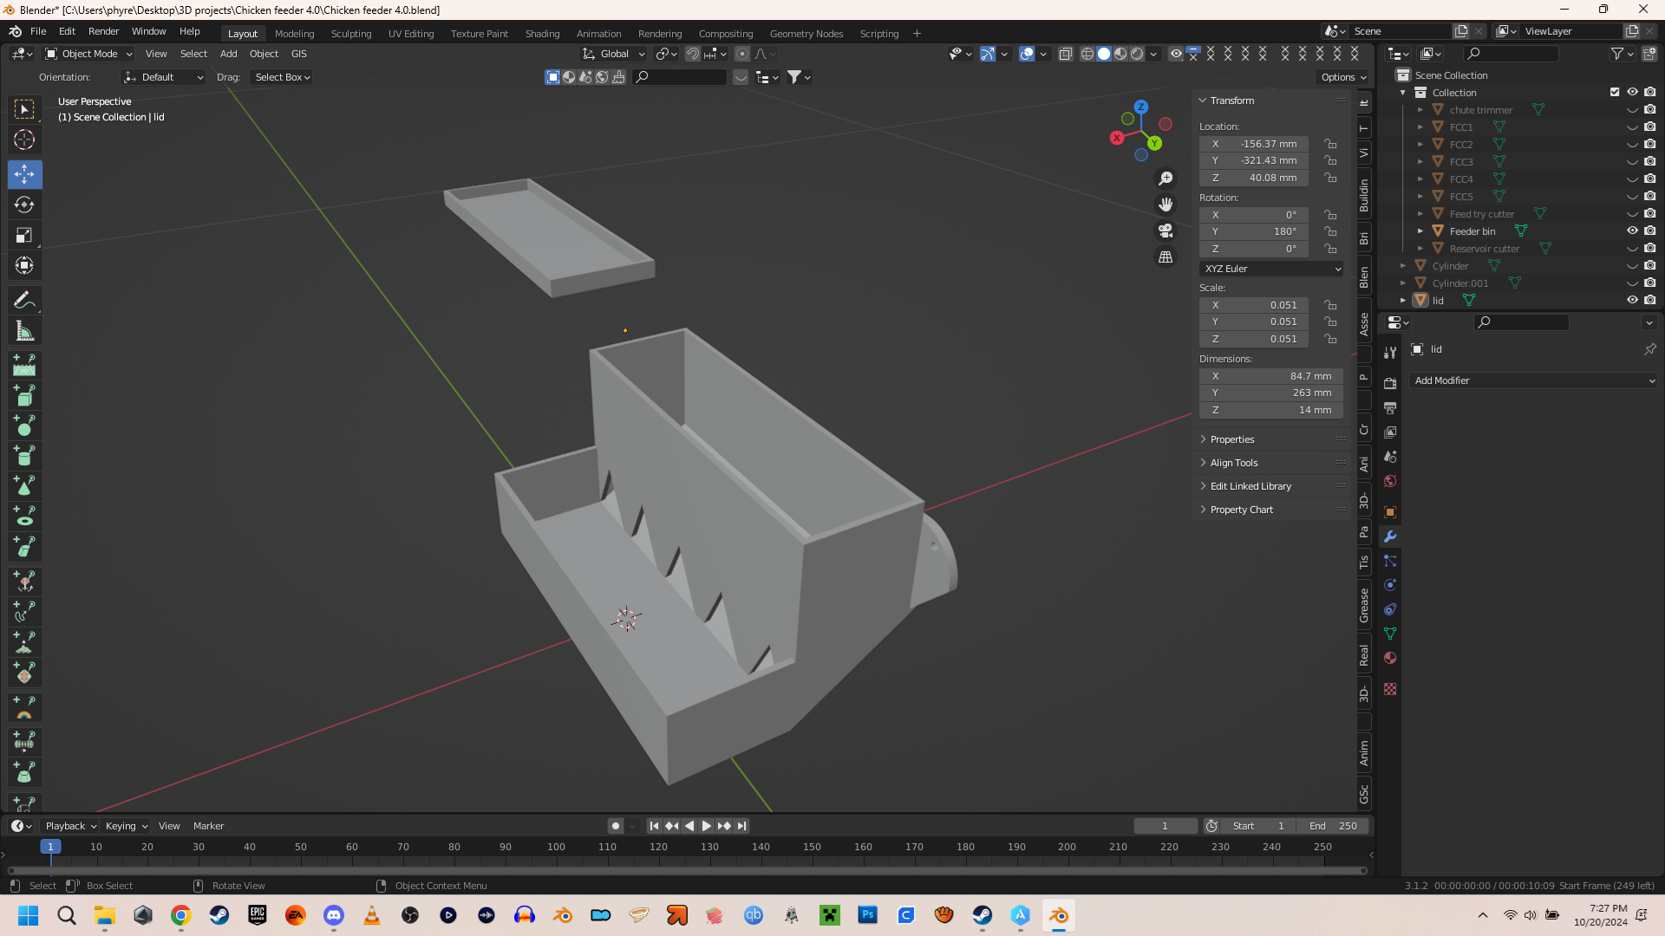The image size is (1665, 936).
Task: Open XYZ Euler rotation mode dropdown
Action: (1271, 269)
